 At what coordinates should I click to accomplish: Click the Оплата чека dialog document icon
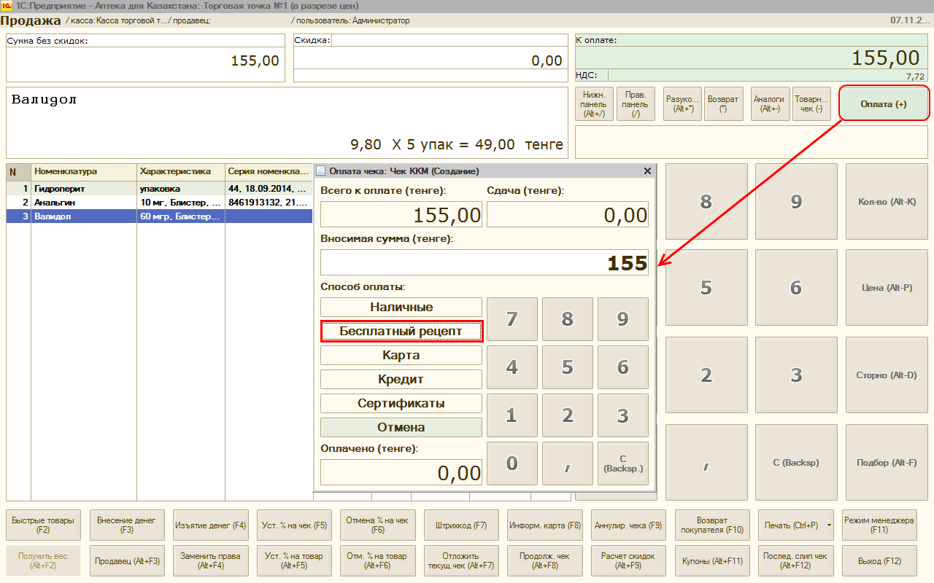[x=321, y=171]
